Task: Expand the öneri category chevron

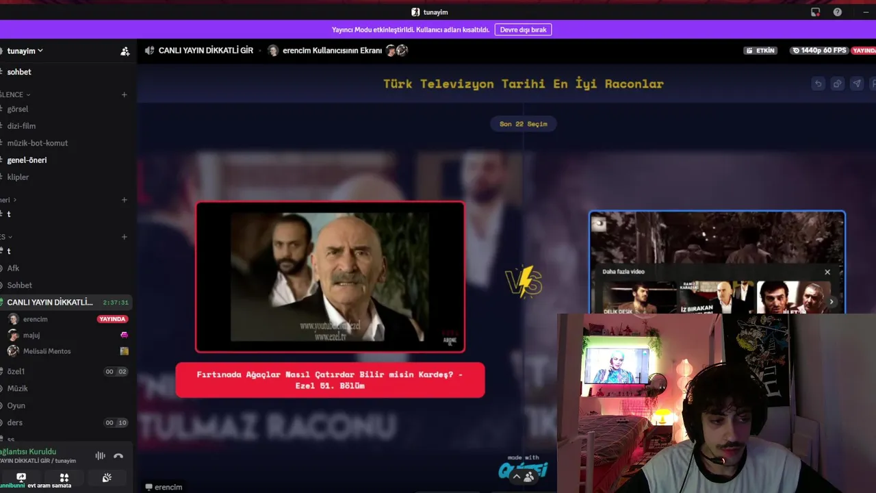Action: [15, 200]
